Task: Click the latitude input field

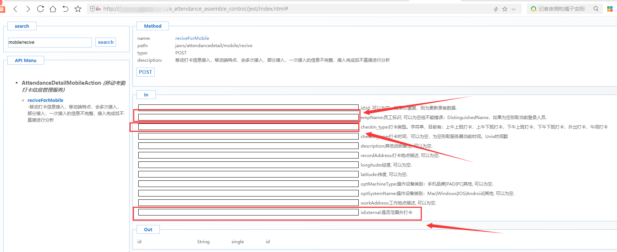Action: coord(248,174)
